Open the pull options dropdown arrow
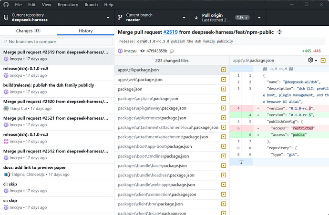Viewport: 329px width, 215px height. point(259,18)
